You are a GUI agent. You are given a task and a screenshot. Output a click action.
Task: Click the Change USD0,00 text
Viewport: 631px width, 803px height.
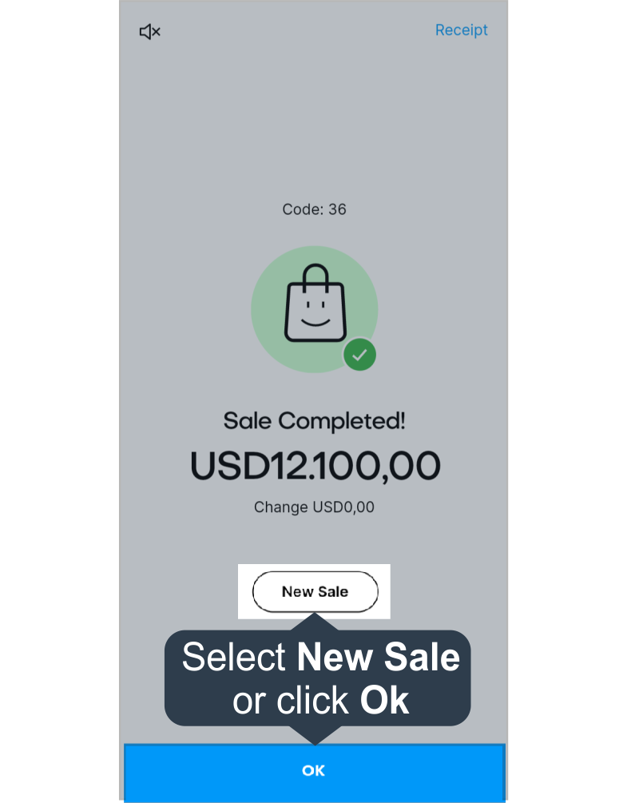(x=314, y=507)
